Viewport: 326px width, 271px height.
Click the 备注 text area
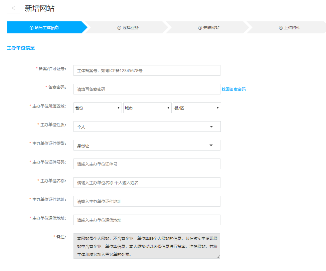147,246
